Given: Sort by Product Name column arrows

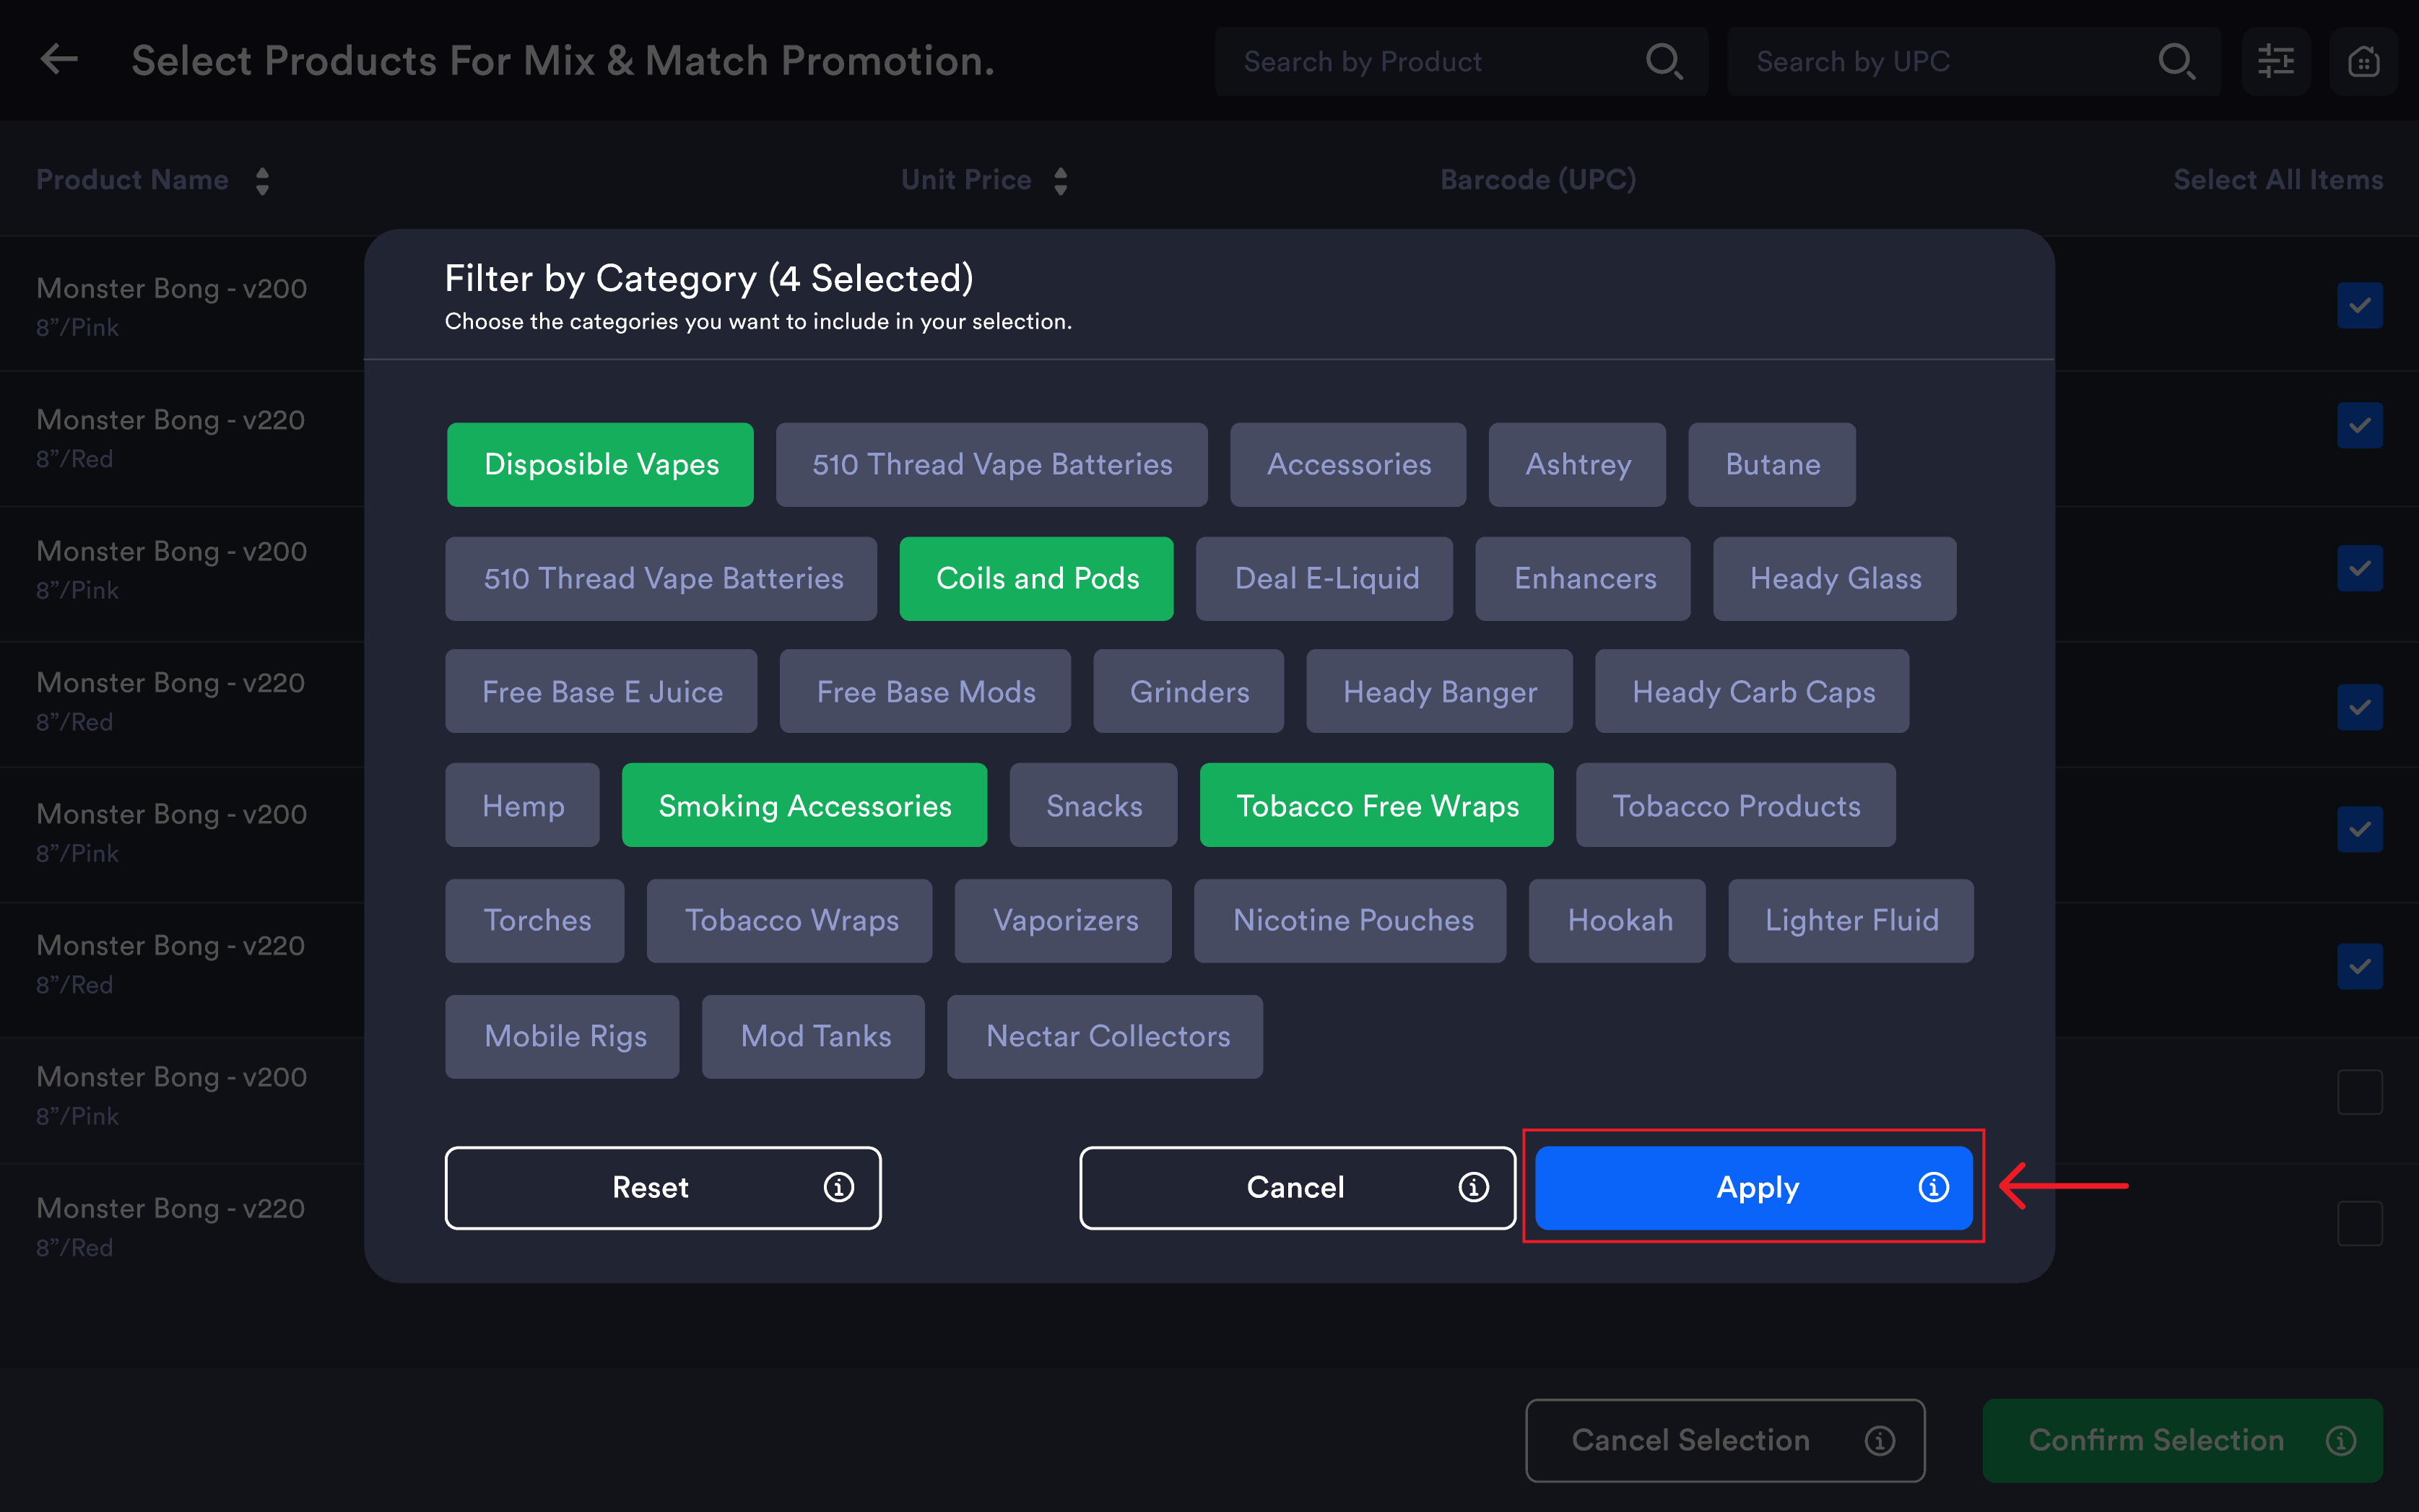Looking at the screenshot, I should [x=262, y=181].
